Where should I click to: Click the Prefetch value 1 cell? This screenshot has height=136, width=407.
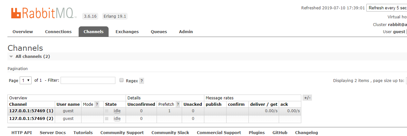tap(169, 111)
